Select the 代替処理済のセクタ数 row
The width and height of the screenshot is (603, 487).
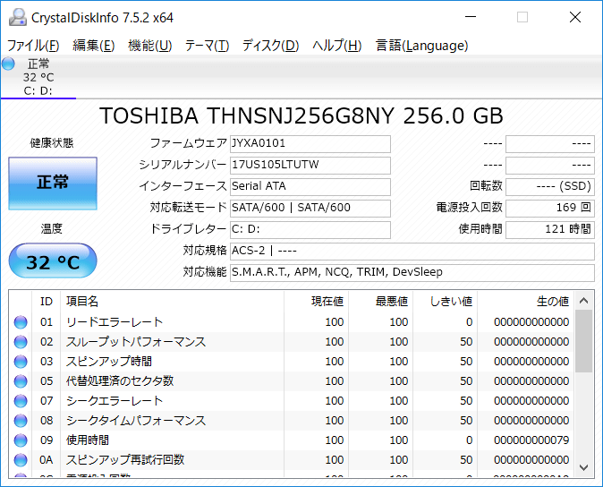[292, 380]
